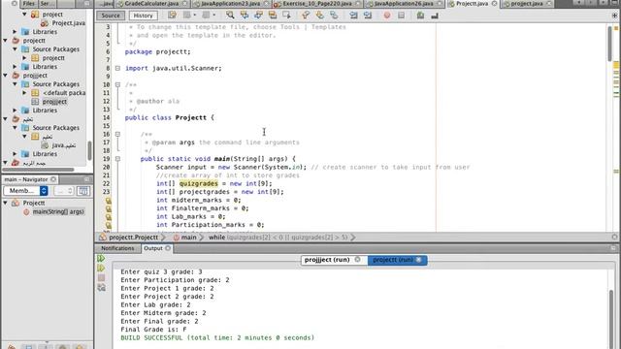
Task: Collapse code fold at line 8 import
Action: tap(117, 68)
